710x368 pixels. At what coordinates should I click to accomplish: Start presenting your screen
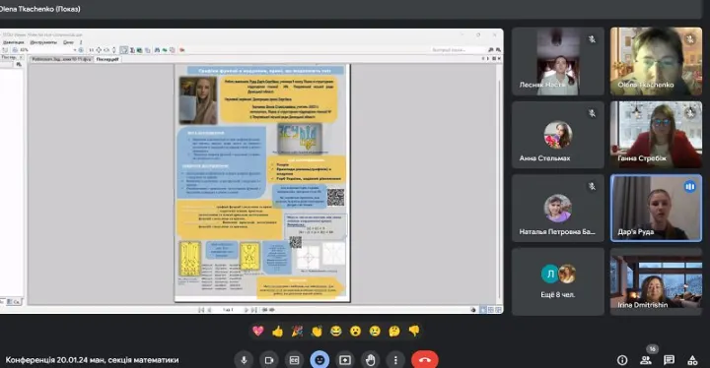point(345,360)
